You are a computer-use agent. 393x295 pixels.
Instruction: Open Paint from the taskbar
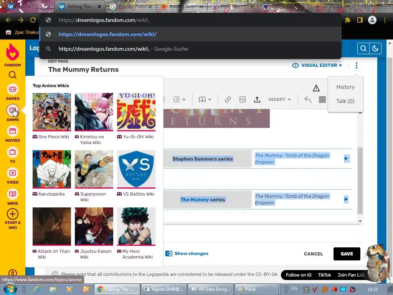257,289
